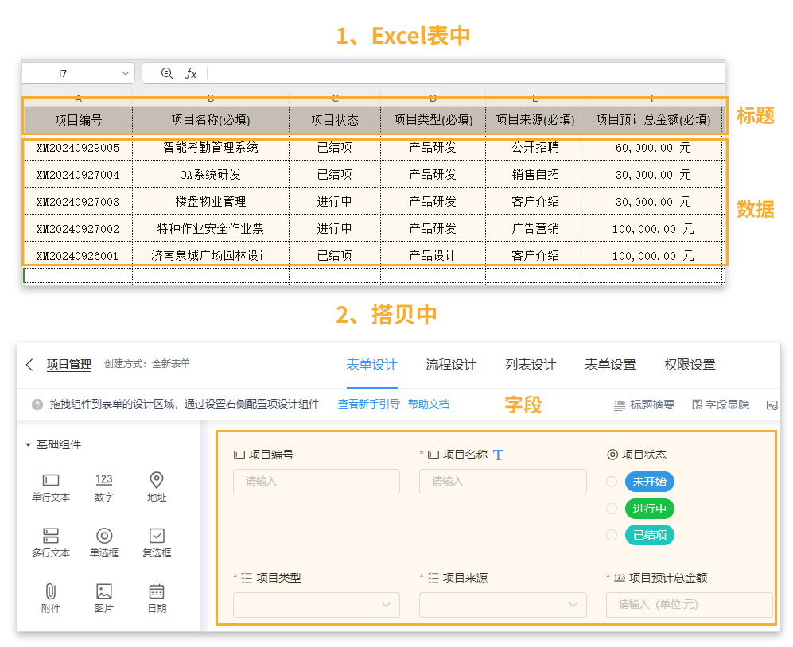Switch to the 权限设置 tab
Screen dimensions: 793x647
click(x=690, y=364)
